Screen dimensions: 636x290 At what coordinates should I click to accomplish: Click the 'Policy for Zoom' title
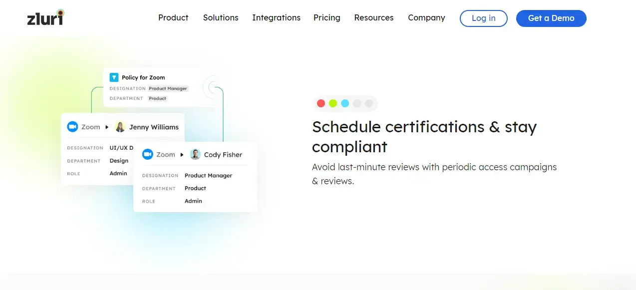(143, 77)
